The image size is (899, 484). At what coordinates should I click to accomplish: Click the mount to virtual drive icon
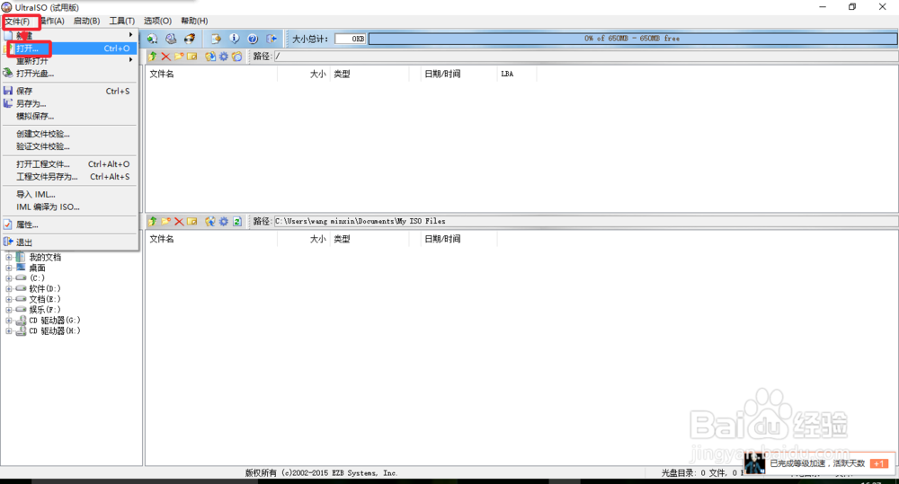pos(216,39)
